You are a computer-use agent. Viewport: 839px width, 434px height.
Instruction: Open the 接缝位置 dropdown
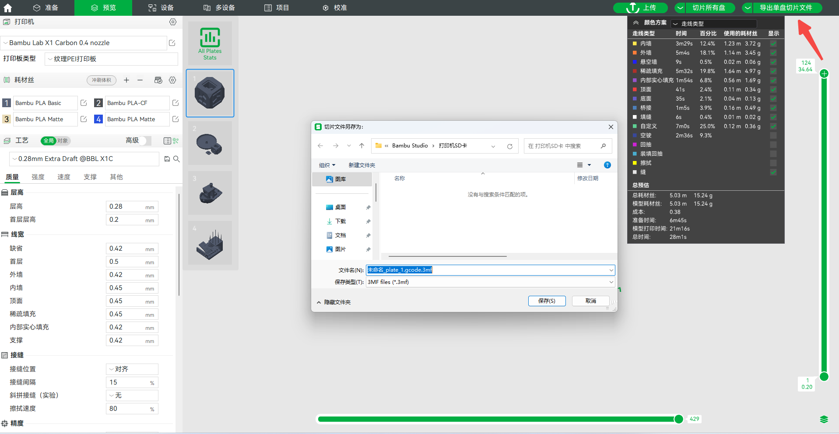coord(132,369)
